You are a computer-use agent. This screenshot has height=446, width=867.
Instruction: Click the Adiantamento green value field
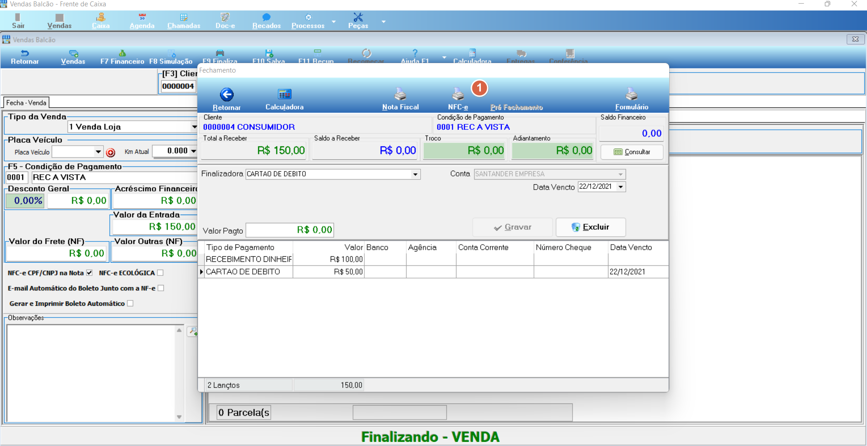click(553, 151)
